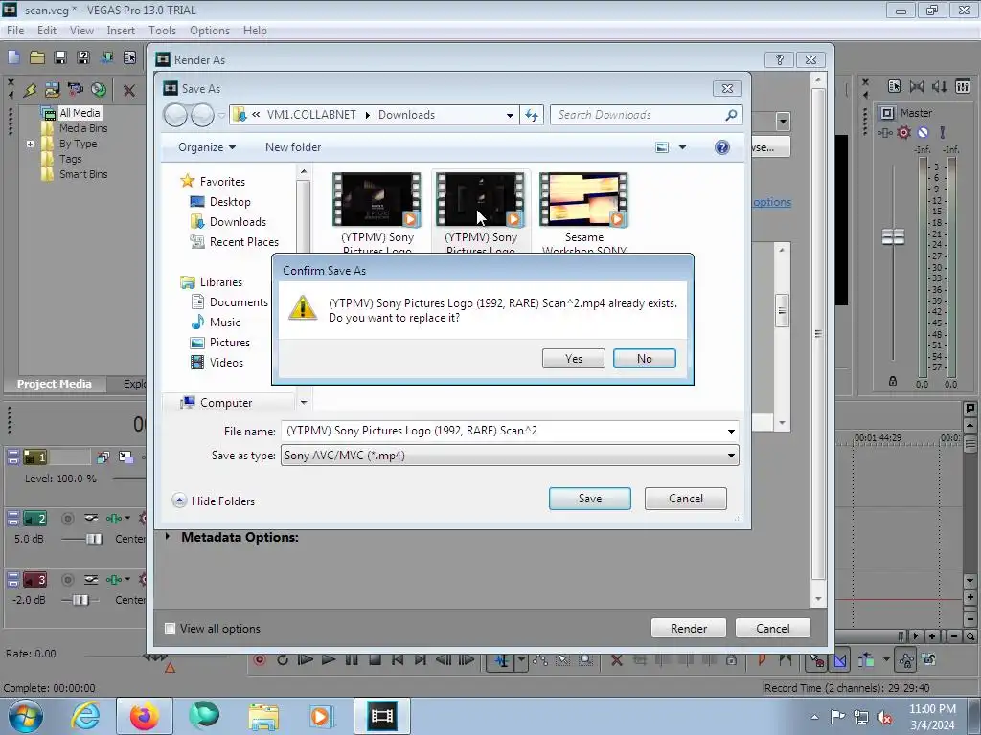Expand the Computer navigation dropdown arrow
The height and width of the screenshot is (735, 981).
[x=304, y=403]
